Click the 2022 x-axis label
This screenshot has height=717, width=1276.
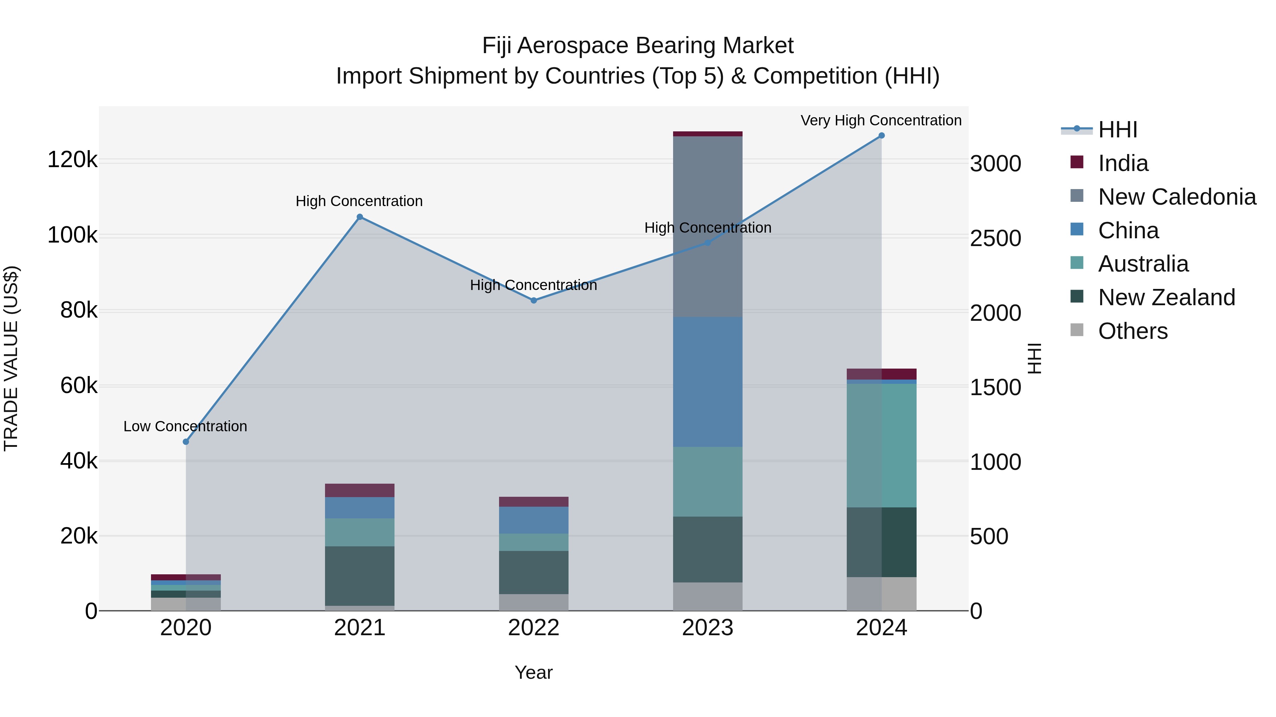(533, 628)
